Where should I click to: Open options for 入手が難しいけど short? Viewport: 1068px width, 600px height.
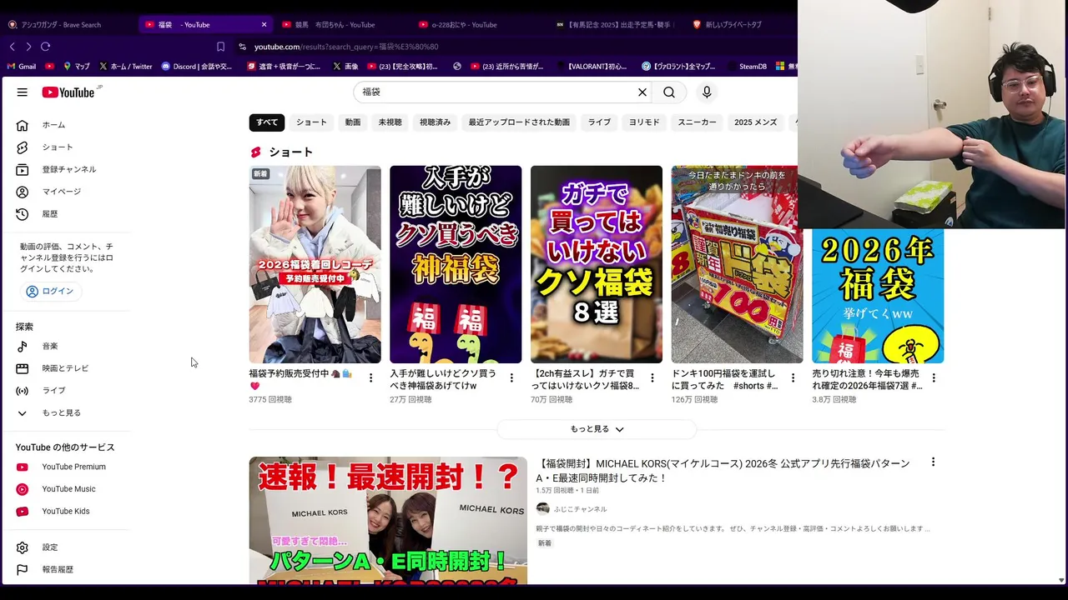point(511,378)
